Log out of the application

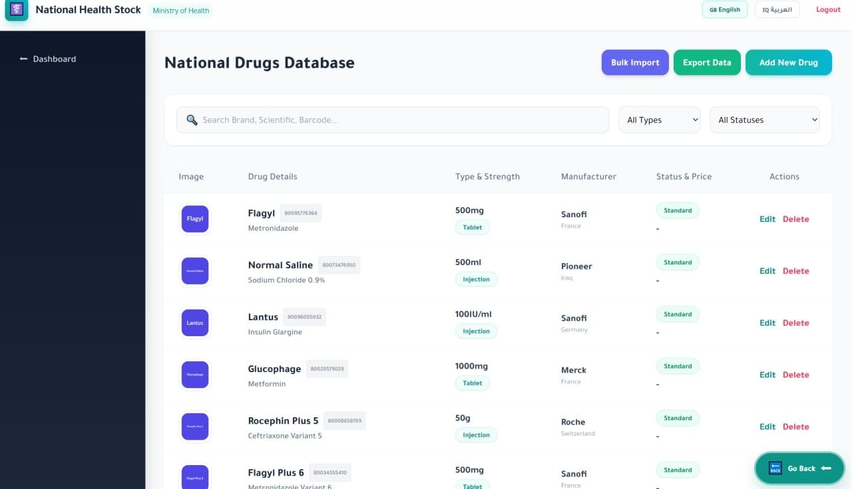click(829, 10)
